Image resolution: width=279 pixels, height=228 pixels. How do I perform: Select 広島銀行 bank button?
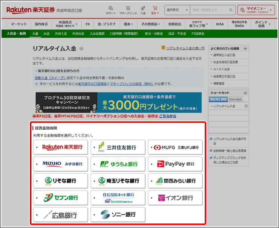(60, 215)
